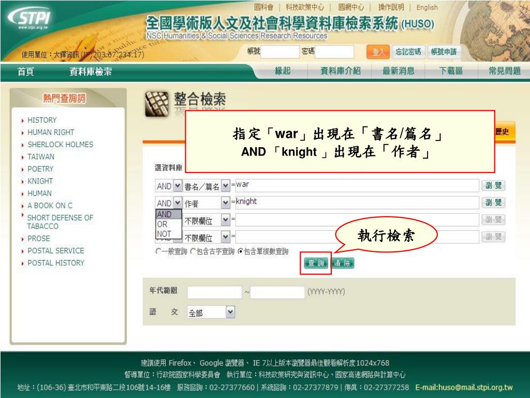Image resolution: width=530 pixels, height=398 pixels.
Task: Click the POSTAL SERVICE popular query
Action: click(x=56, y=250)
